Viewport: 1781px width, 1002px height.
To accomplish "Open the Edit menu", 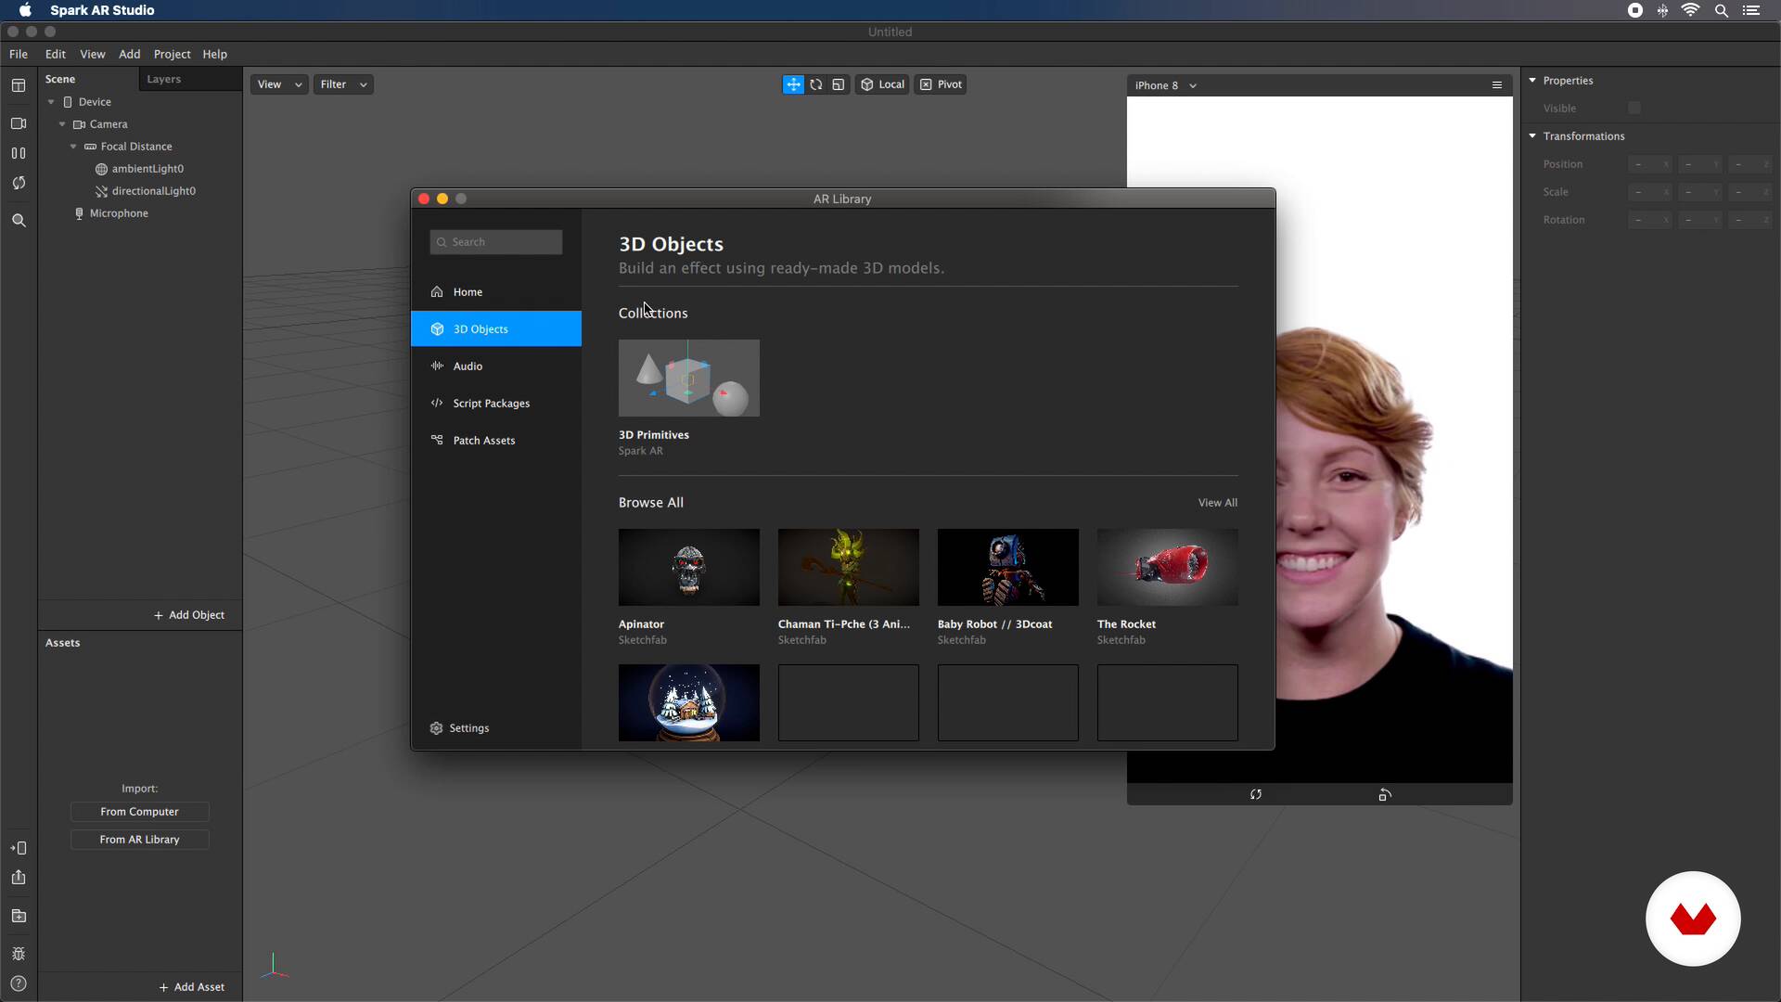I will click(x=56, y=54).
